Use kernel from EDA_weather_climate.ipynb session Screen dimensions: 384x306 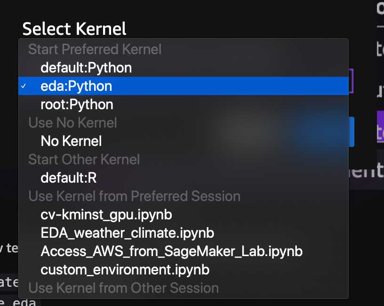pos(184,233)
